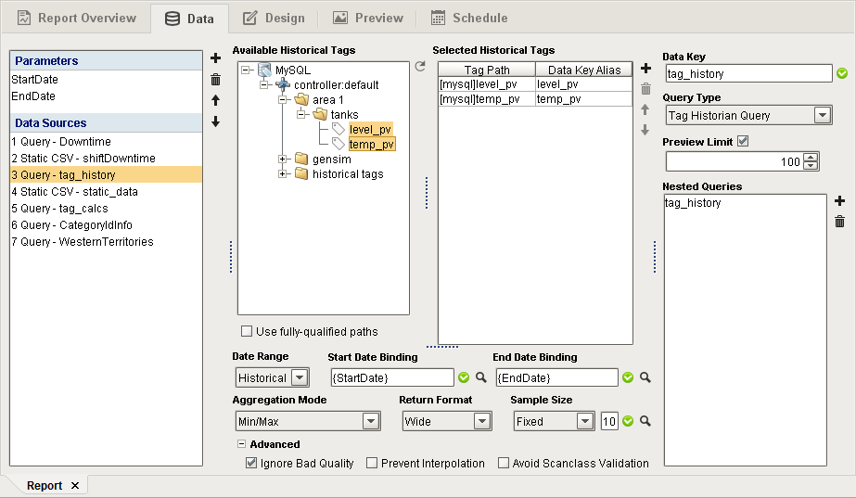Move data source down with arrow icon
Screen dimensions: 856x498
[216, 121]
